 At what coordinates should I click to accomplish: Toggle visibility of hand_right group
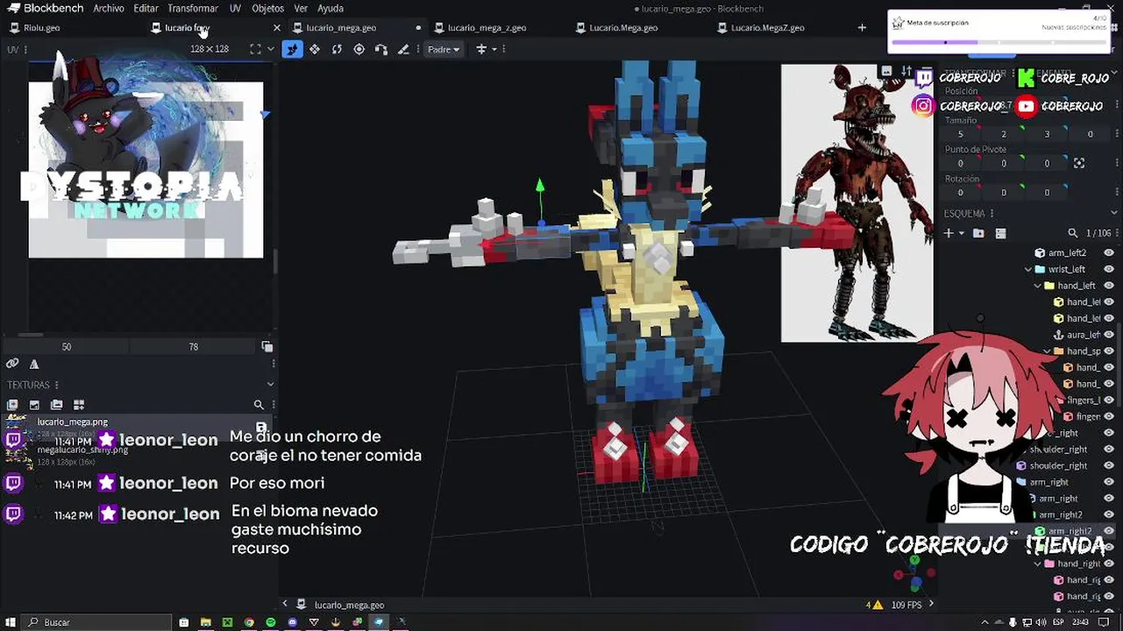[1109, 564]
